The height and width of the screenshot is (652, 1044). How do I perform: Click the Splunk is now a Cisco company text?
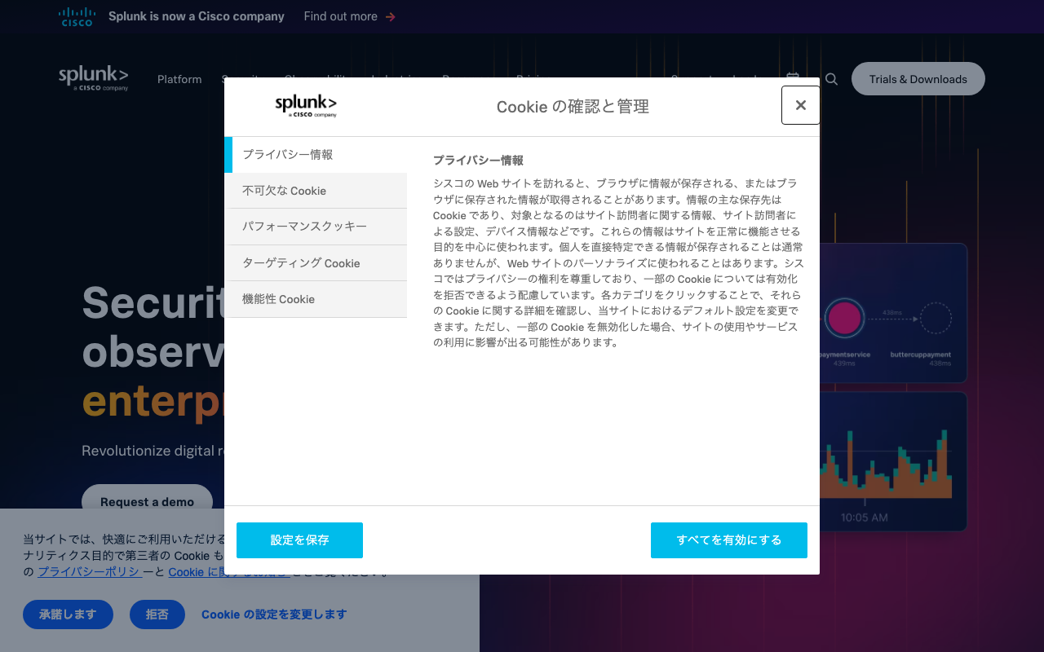(197, 16)
